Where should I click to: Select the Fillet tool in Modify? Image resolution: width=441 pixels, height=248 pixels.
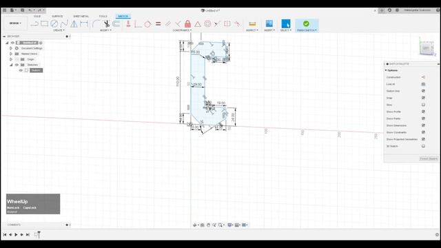pos(96,24)
